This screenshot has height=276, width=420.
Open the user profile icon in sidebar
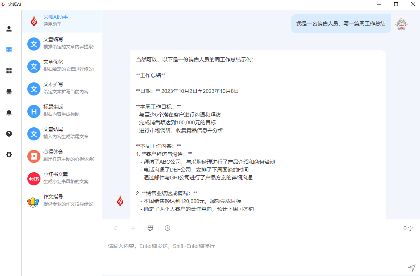[9, 29]
